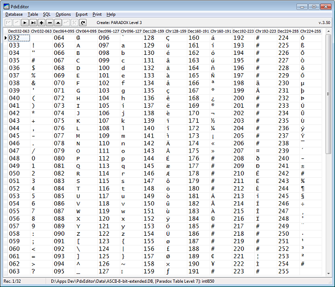Click the Chr032-063 column header

(x=41, y=31)
